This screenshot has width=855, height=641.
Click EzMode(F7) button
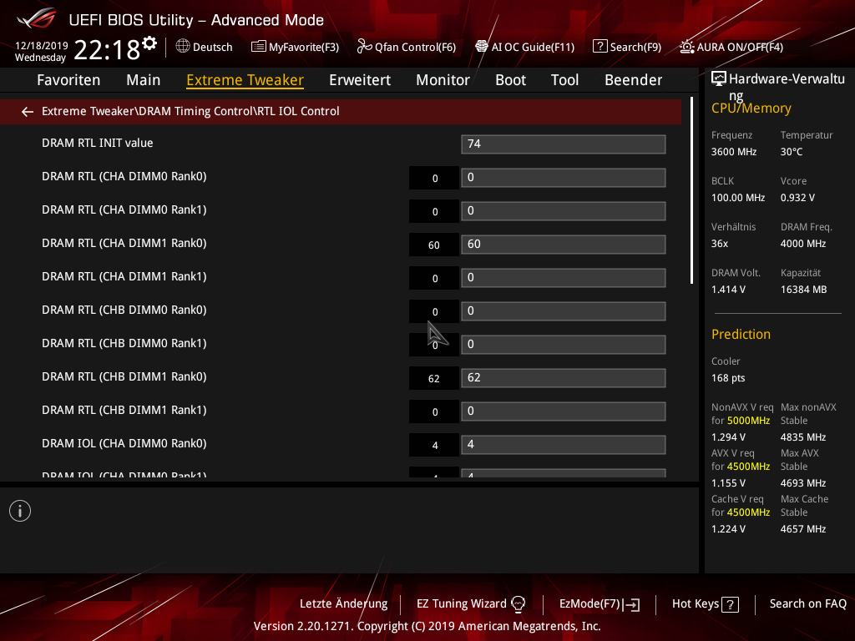click(590, 604)
